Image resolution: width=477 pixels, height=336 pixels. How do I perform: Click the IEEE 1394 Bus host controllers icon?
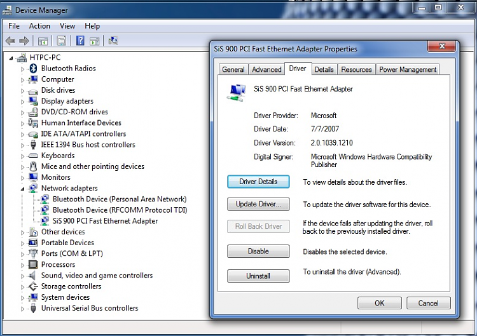(x=33, y=145)
